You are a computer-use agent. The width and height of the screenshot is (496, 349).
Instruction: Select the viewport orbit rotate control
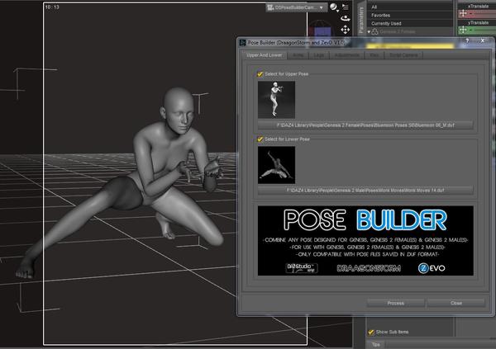coord(345,18)
